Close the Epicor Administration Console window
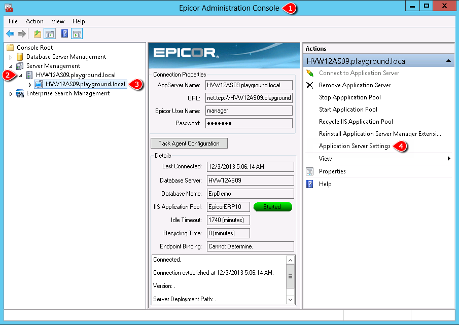459x325 pixels. coord(444,6)
